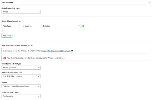Image resolution: width=152 pixels, height=100 pixels.
Task: Click the 'Select your article type' label
Action: coord(11,64)
